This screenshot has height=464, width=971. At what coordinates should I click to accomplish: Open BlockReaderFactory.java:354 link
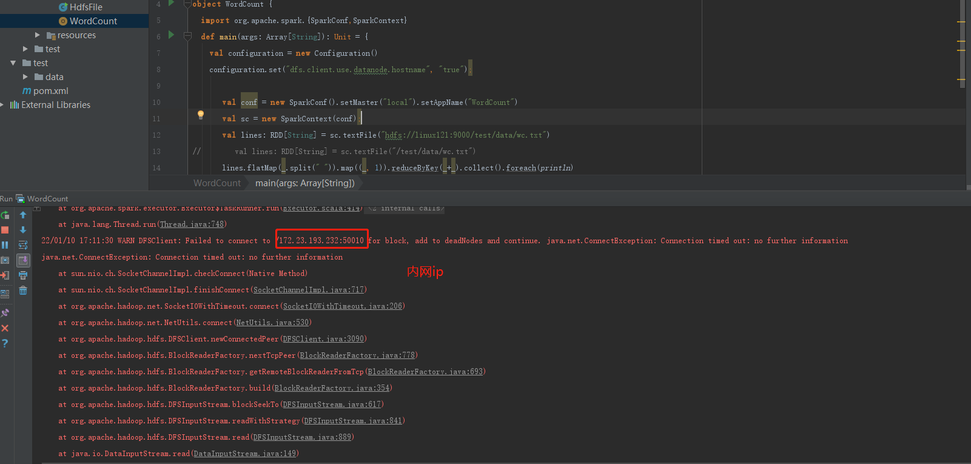click(x=332, y=388)
